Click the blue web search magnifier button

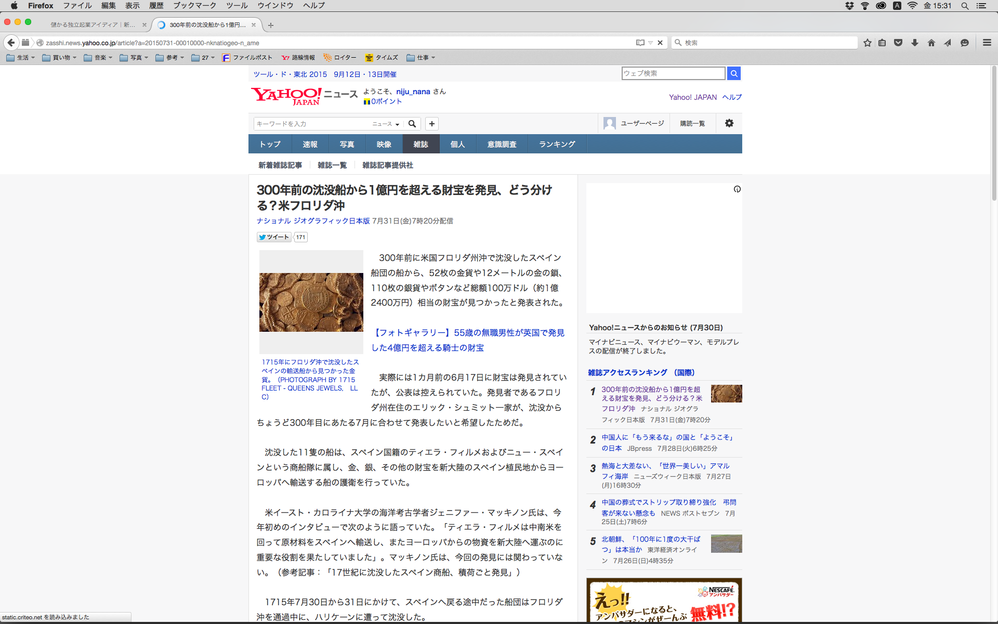click(x=733, y=73)
